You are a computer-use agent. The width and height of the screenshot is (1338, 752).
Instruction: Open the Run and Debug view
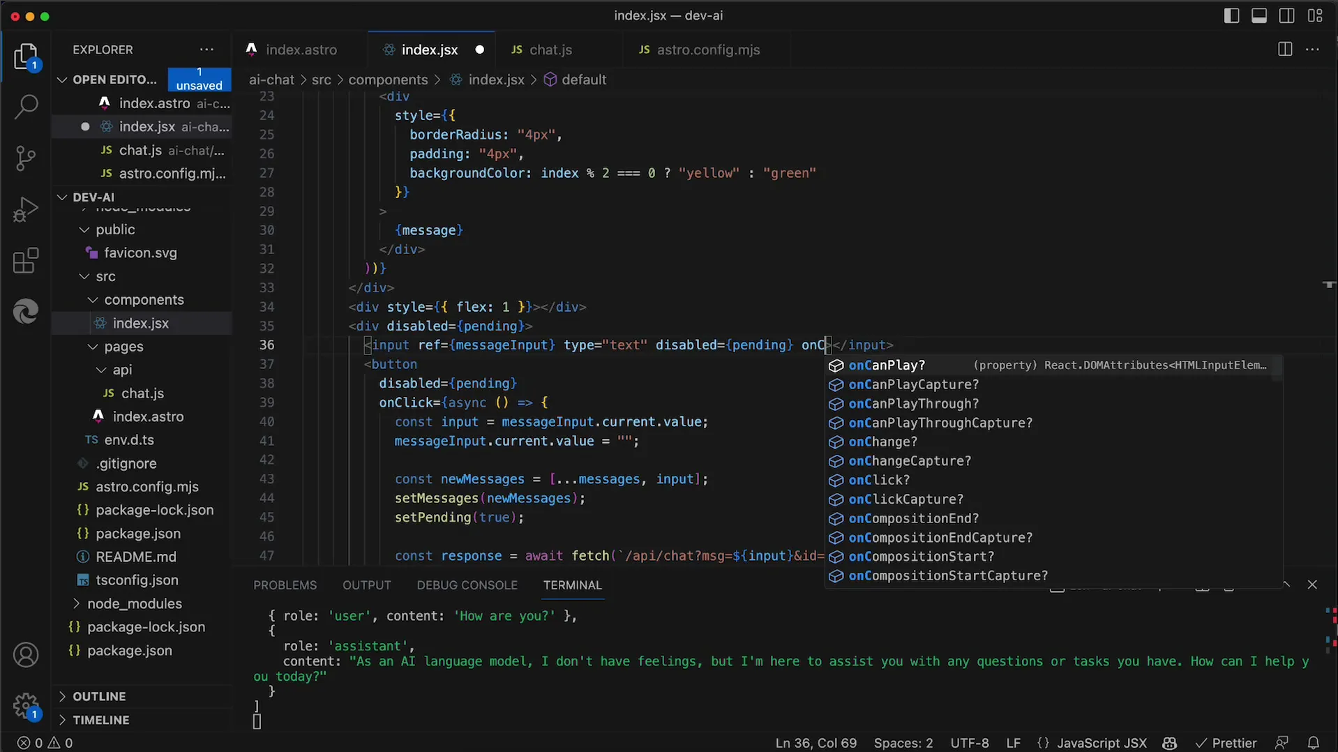pos(26,209)
